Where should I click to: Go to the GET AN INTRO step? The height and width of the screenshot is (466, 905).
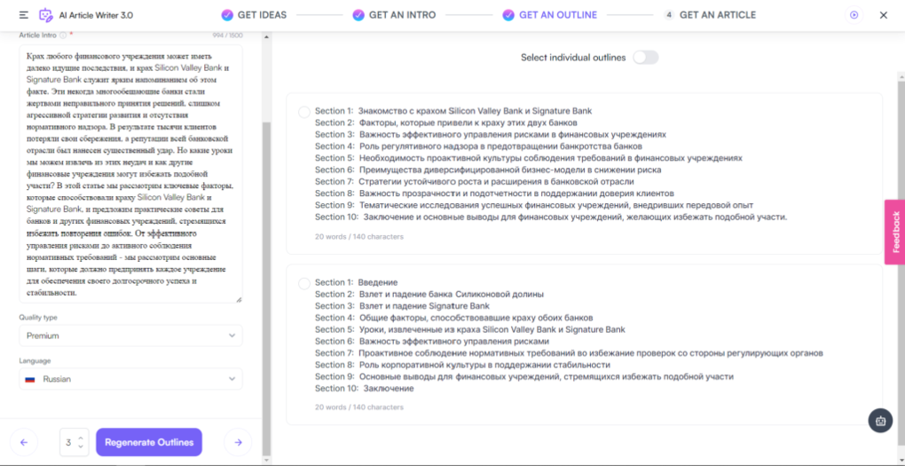pyautogui.click(x=393, y=15)
